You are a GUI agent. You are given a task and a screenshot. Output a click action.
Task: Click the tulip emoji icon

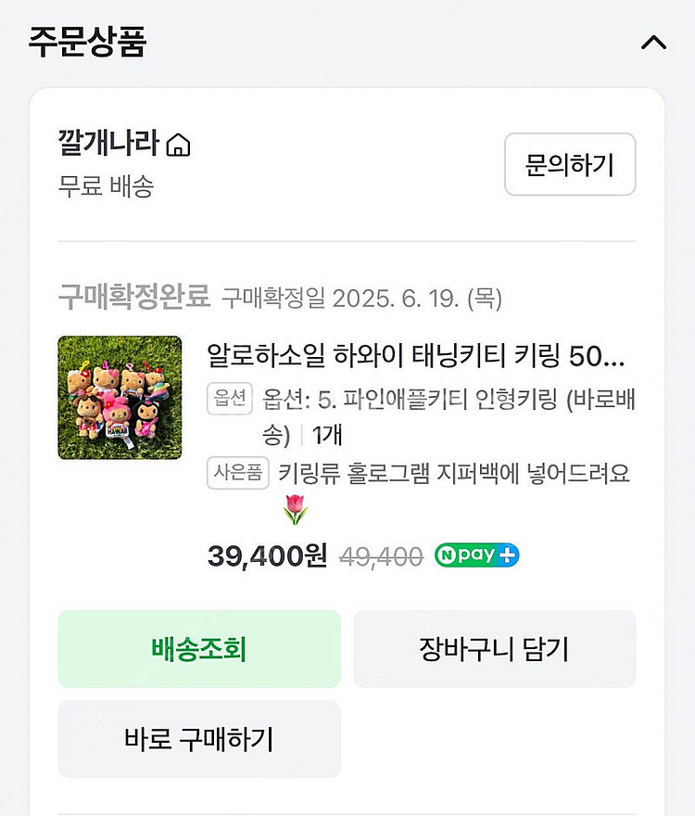295,509
